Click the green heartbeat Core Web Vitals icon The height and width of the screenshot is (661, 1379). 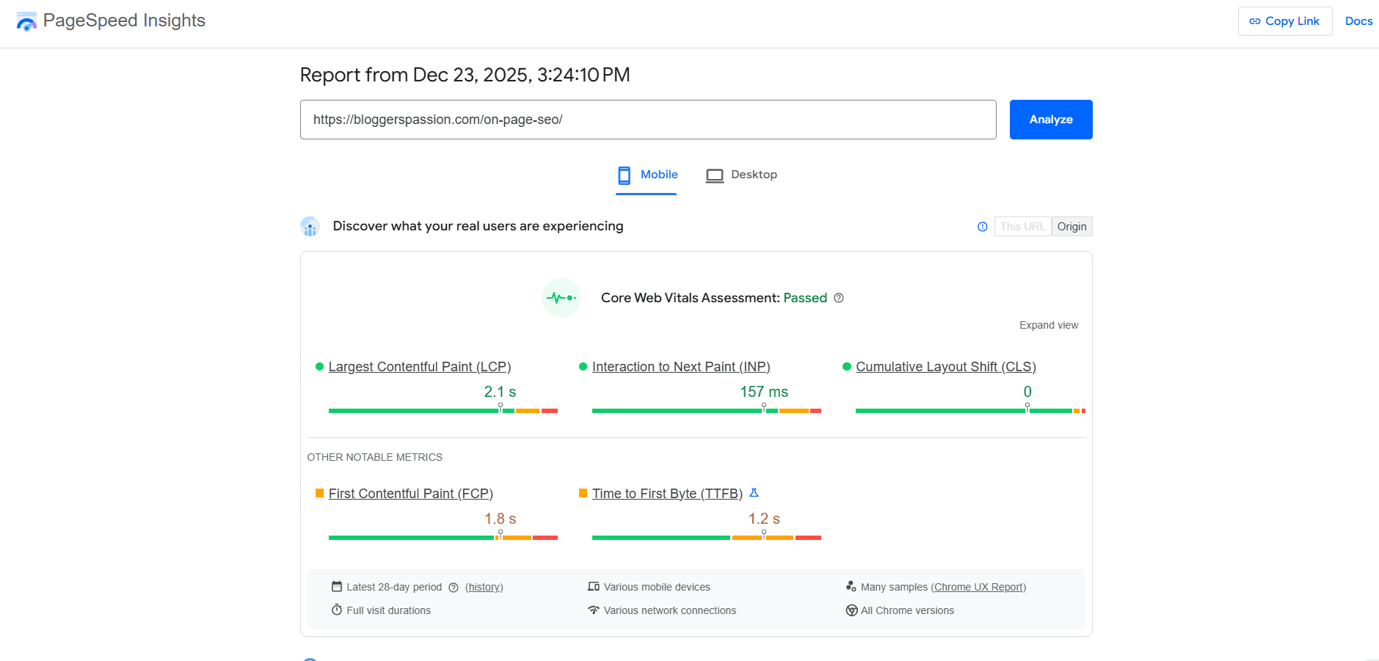(561, 297)
